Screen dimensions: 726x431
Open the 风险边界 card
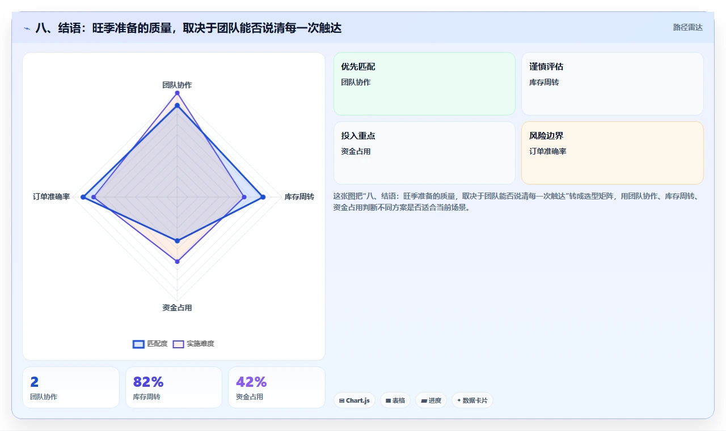(613, 153)
